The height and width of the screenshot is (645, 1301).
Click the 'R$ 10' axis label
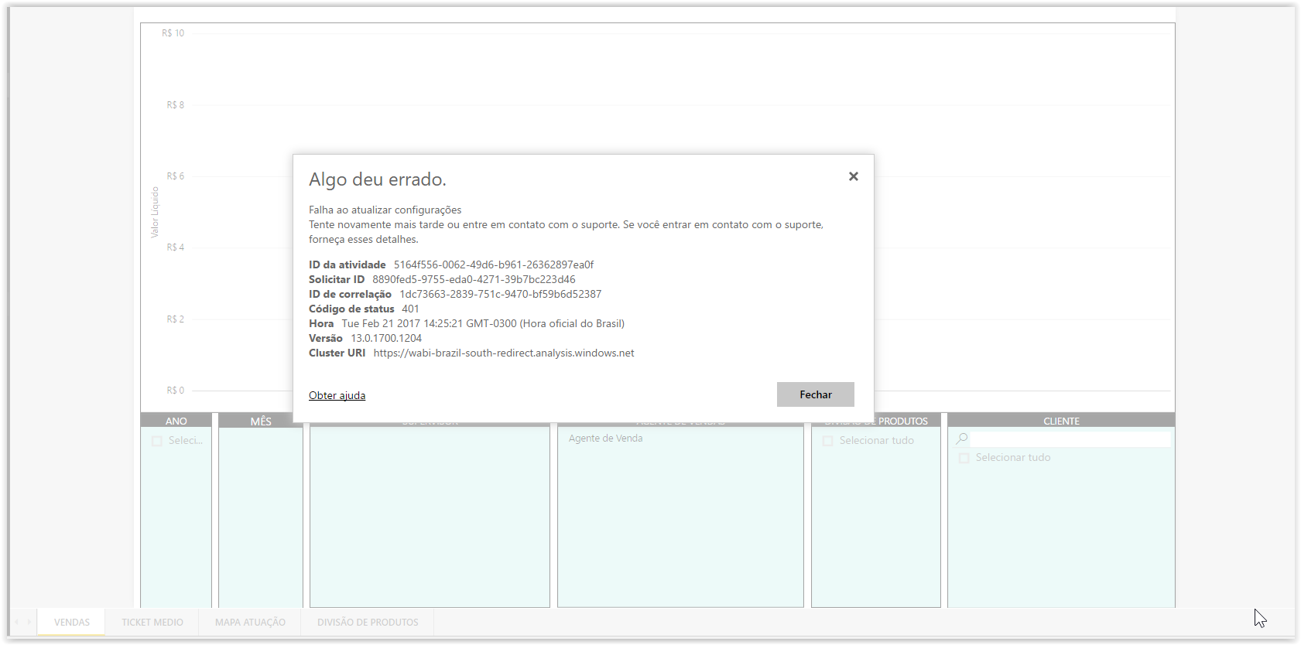coord(173,33)
